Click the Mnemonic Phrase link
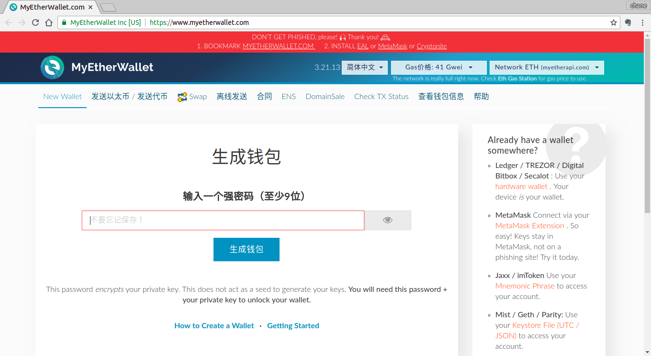 coord(525,286)
